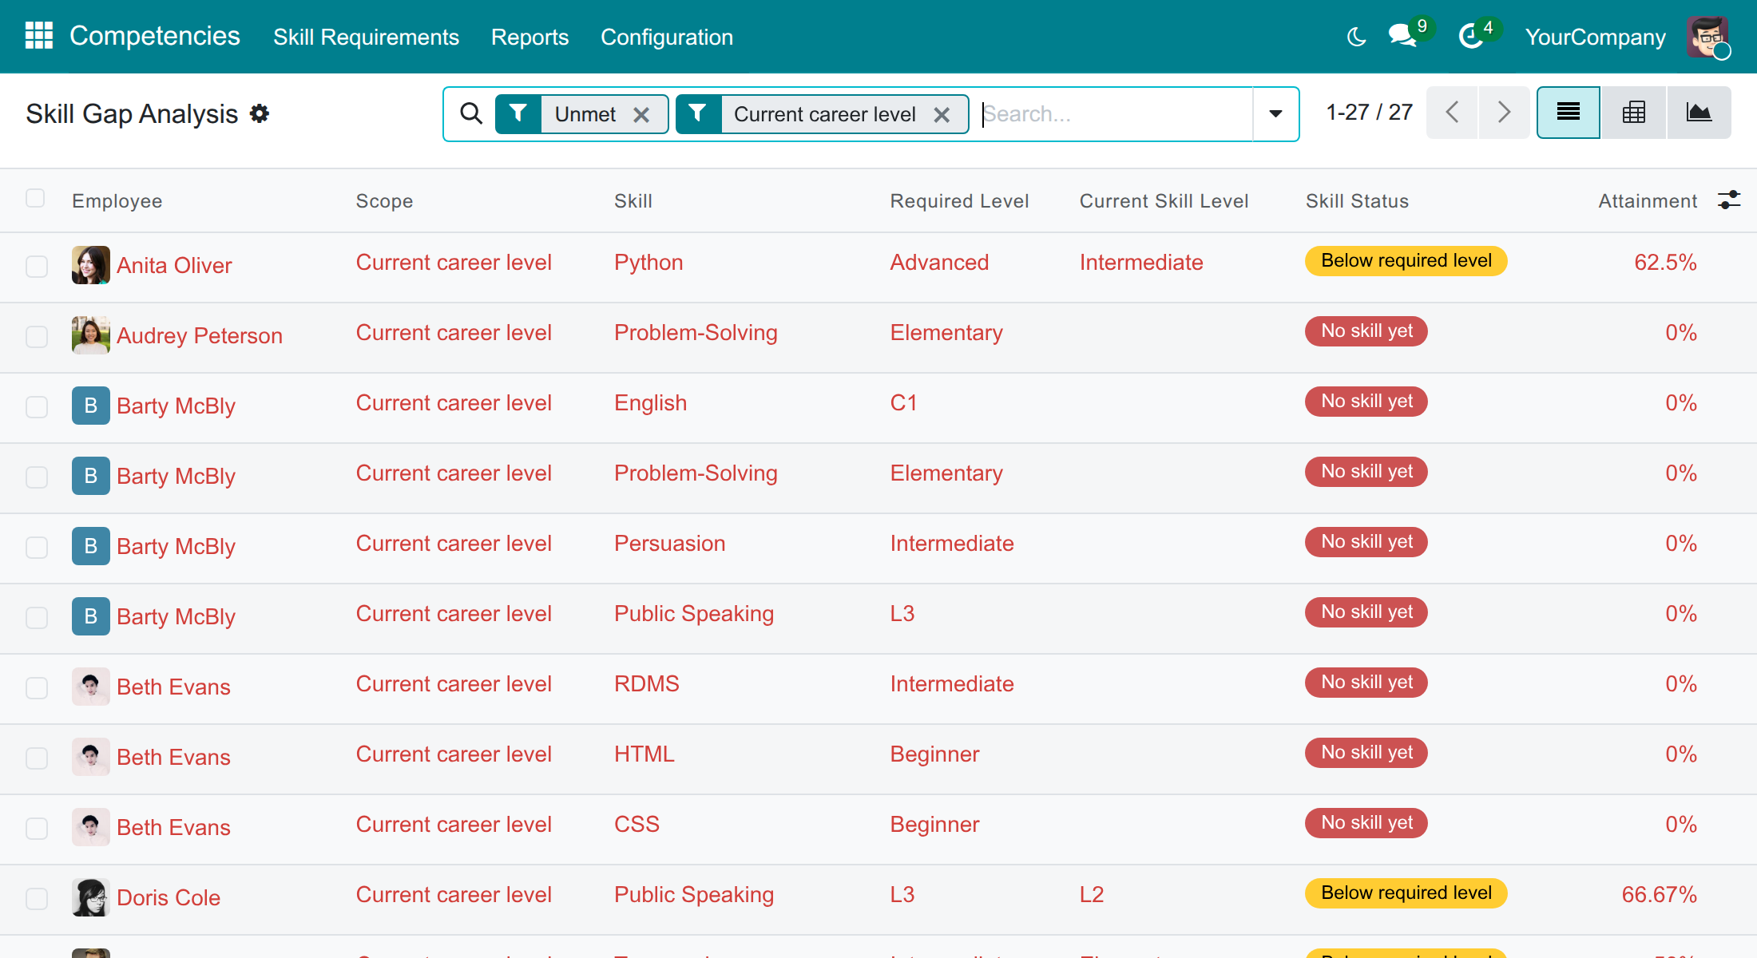Expand the search options dropdown arrow
1757x958 pixels.
[1276, 113]
